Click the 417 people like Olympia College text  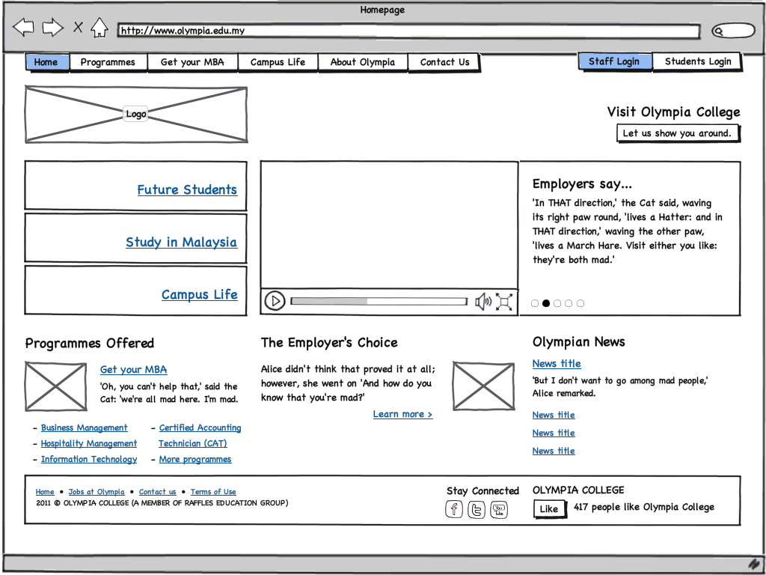tap(644, 507)
